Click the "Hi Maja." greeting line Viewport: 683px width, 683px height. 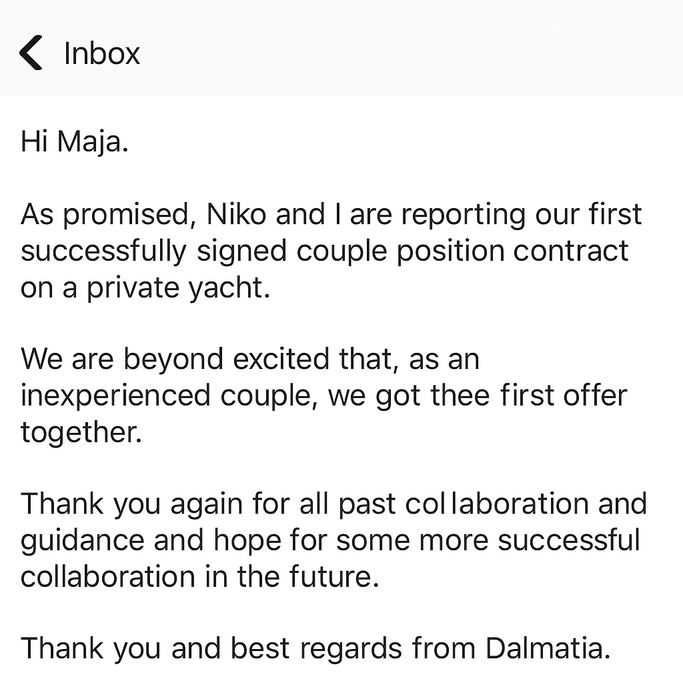click(x=75, y=142)
